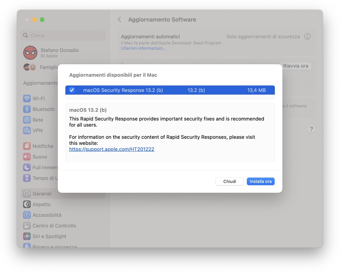Screen dimensions: 340x272
Task: Click the Suono speaker icon
Action: coord(27,157)
